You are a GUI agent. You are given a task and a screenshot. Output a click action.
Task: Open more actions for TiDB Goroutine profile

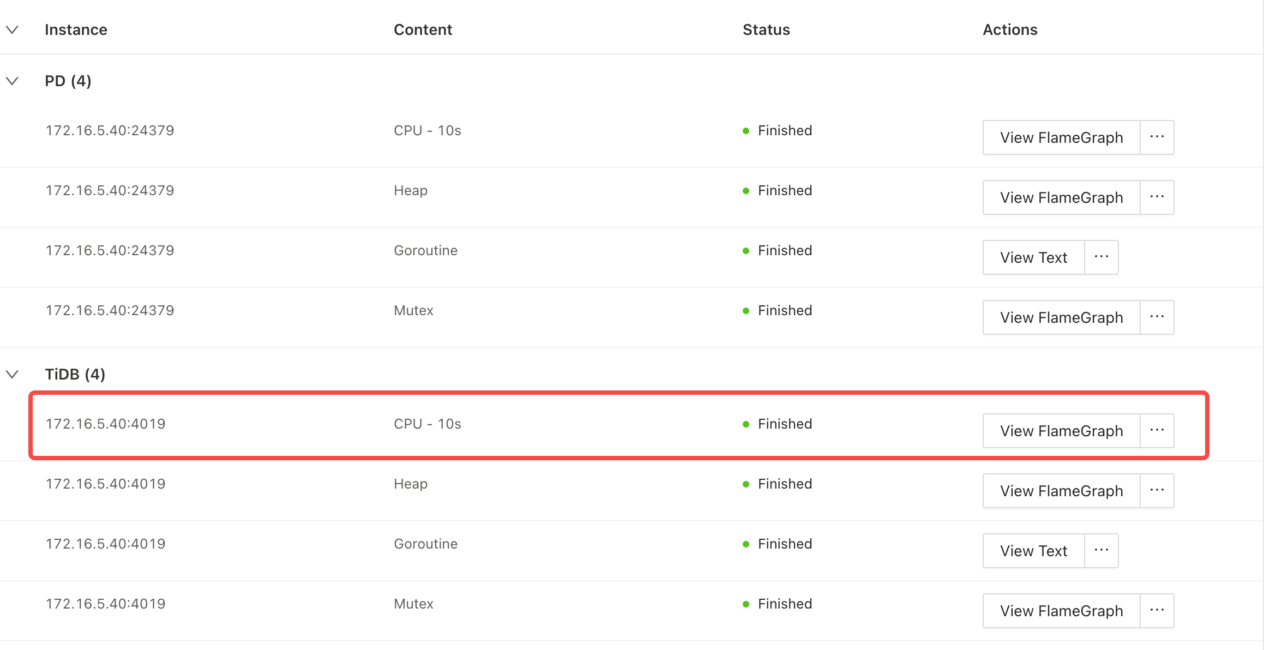1101,551
